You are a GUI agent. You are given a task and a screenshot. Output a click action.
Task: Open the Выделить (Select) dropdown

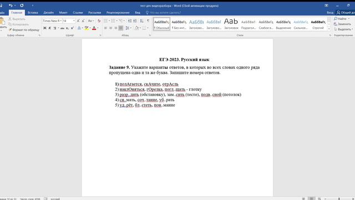pyautogui.click(x=343, y=29)
